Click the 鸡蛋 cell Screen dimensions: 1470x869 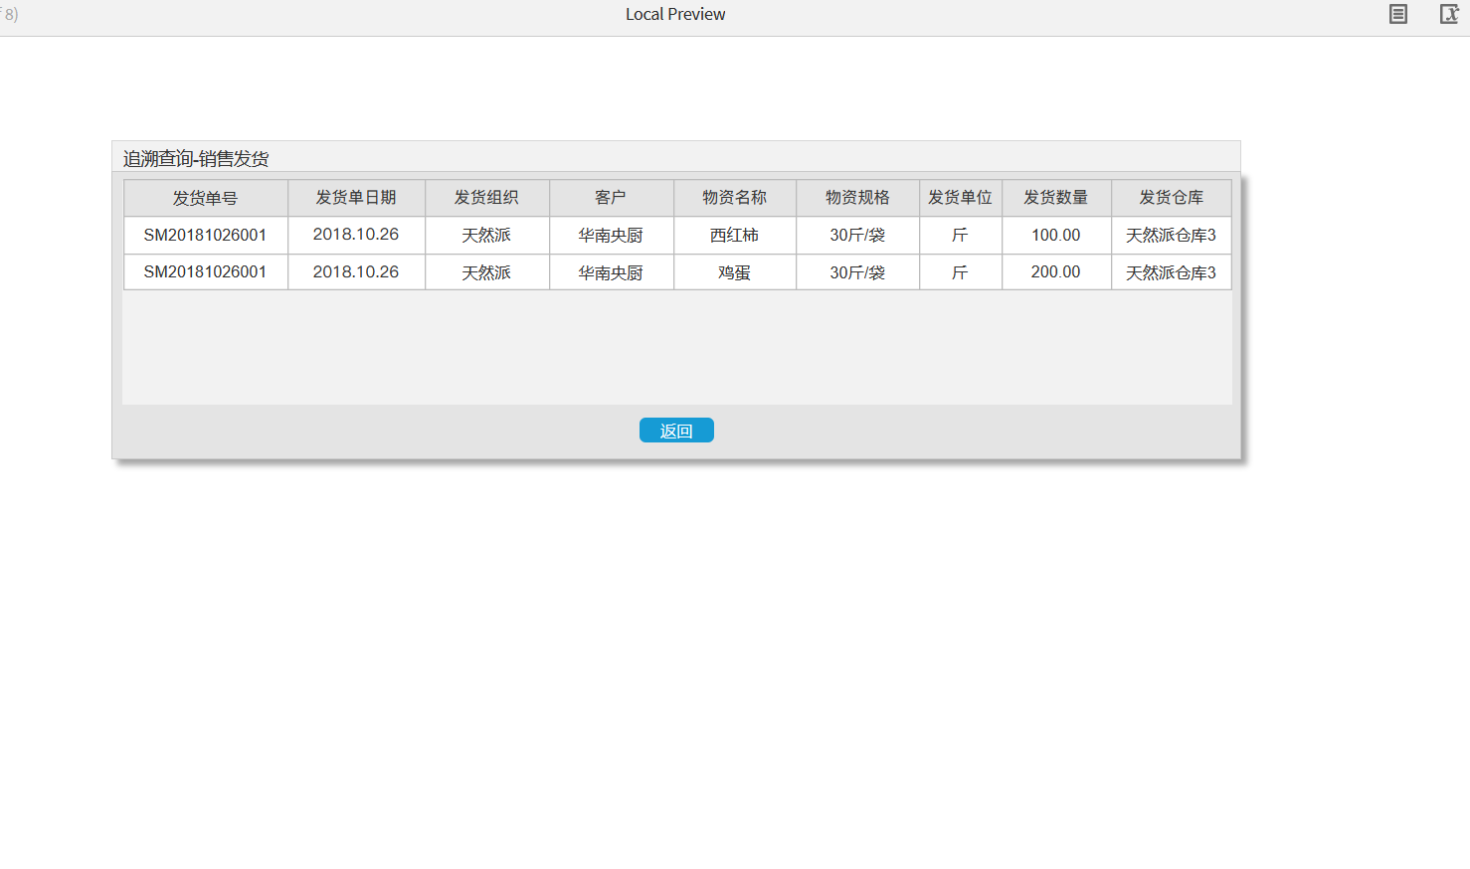tap(735, 272)
